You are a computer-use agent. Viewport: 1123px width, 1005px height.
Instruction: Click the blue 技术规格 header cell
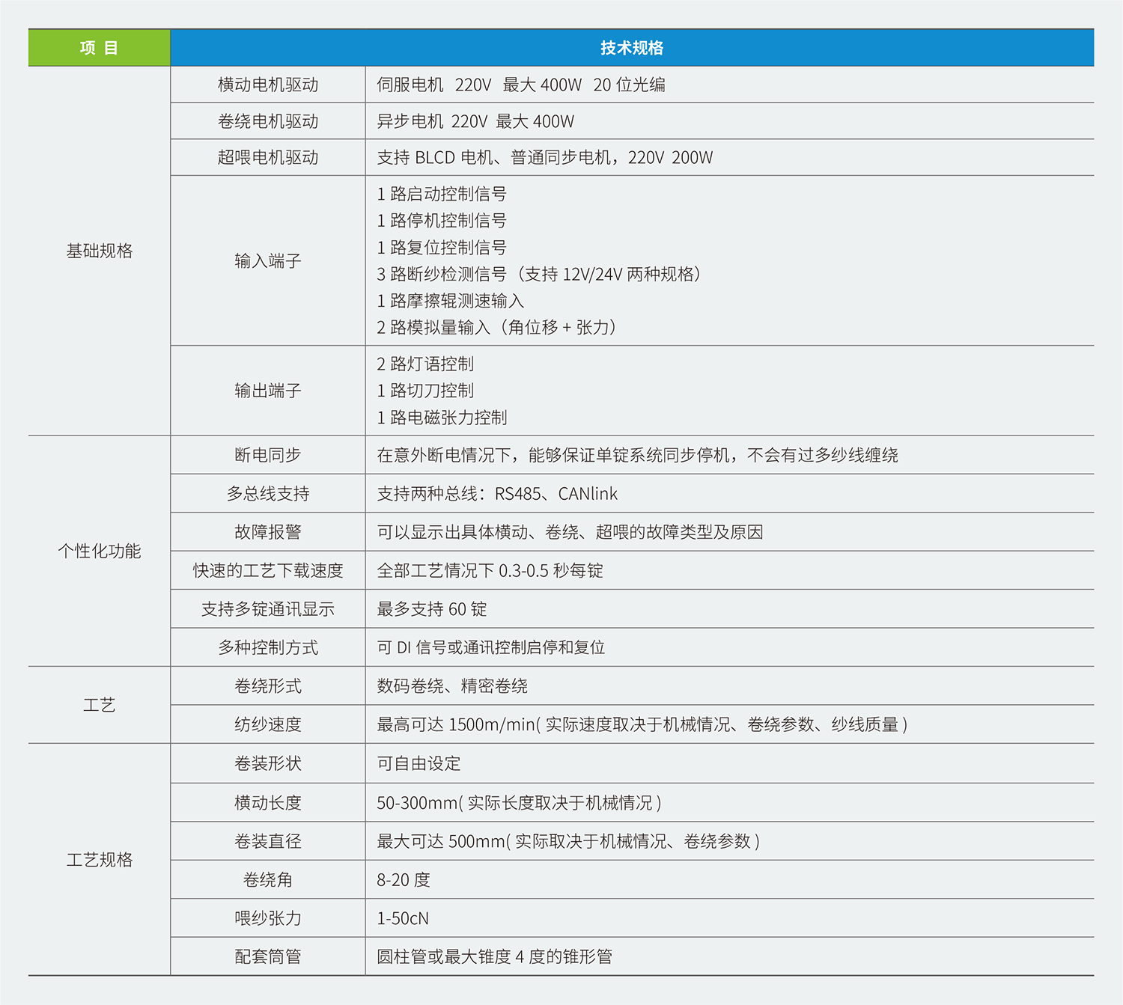point(631,48)
